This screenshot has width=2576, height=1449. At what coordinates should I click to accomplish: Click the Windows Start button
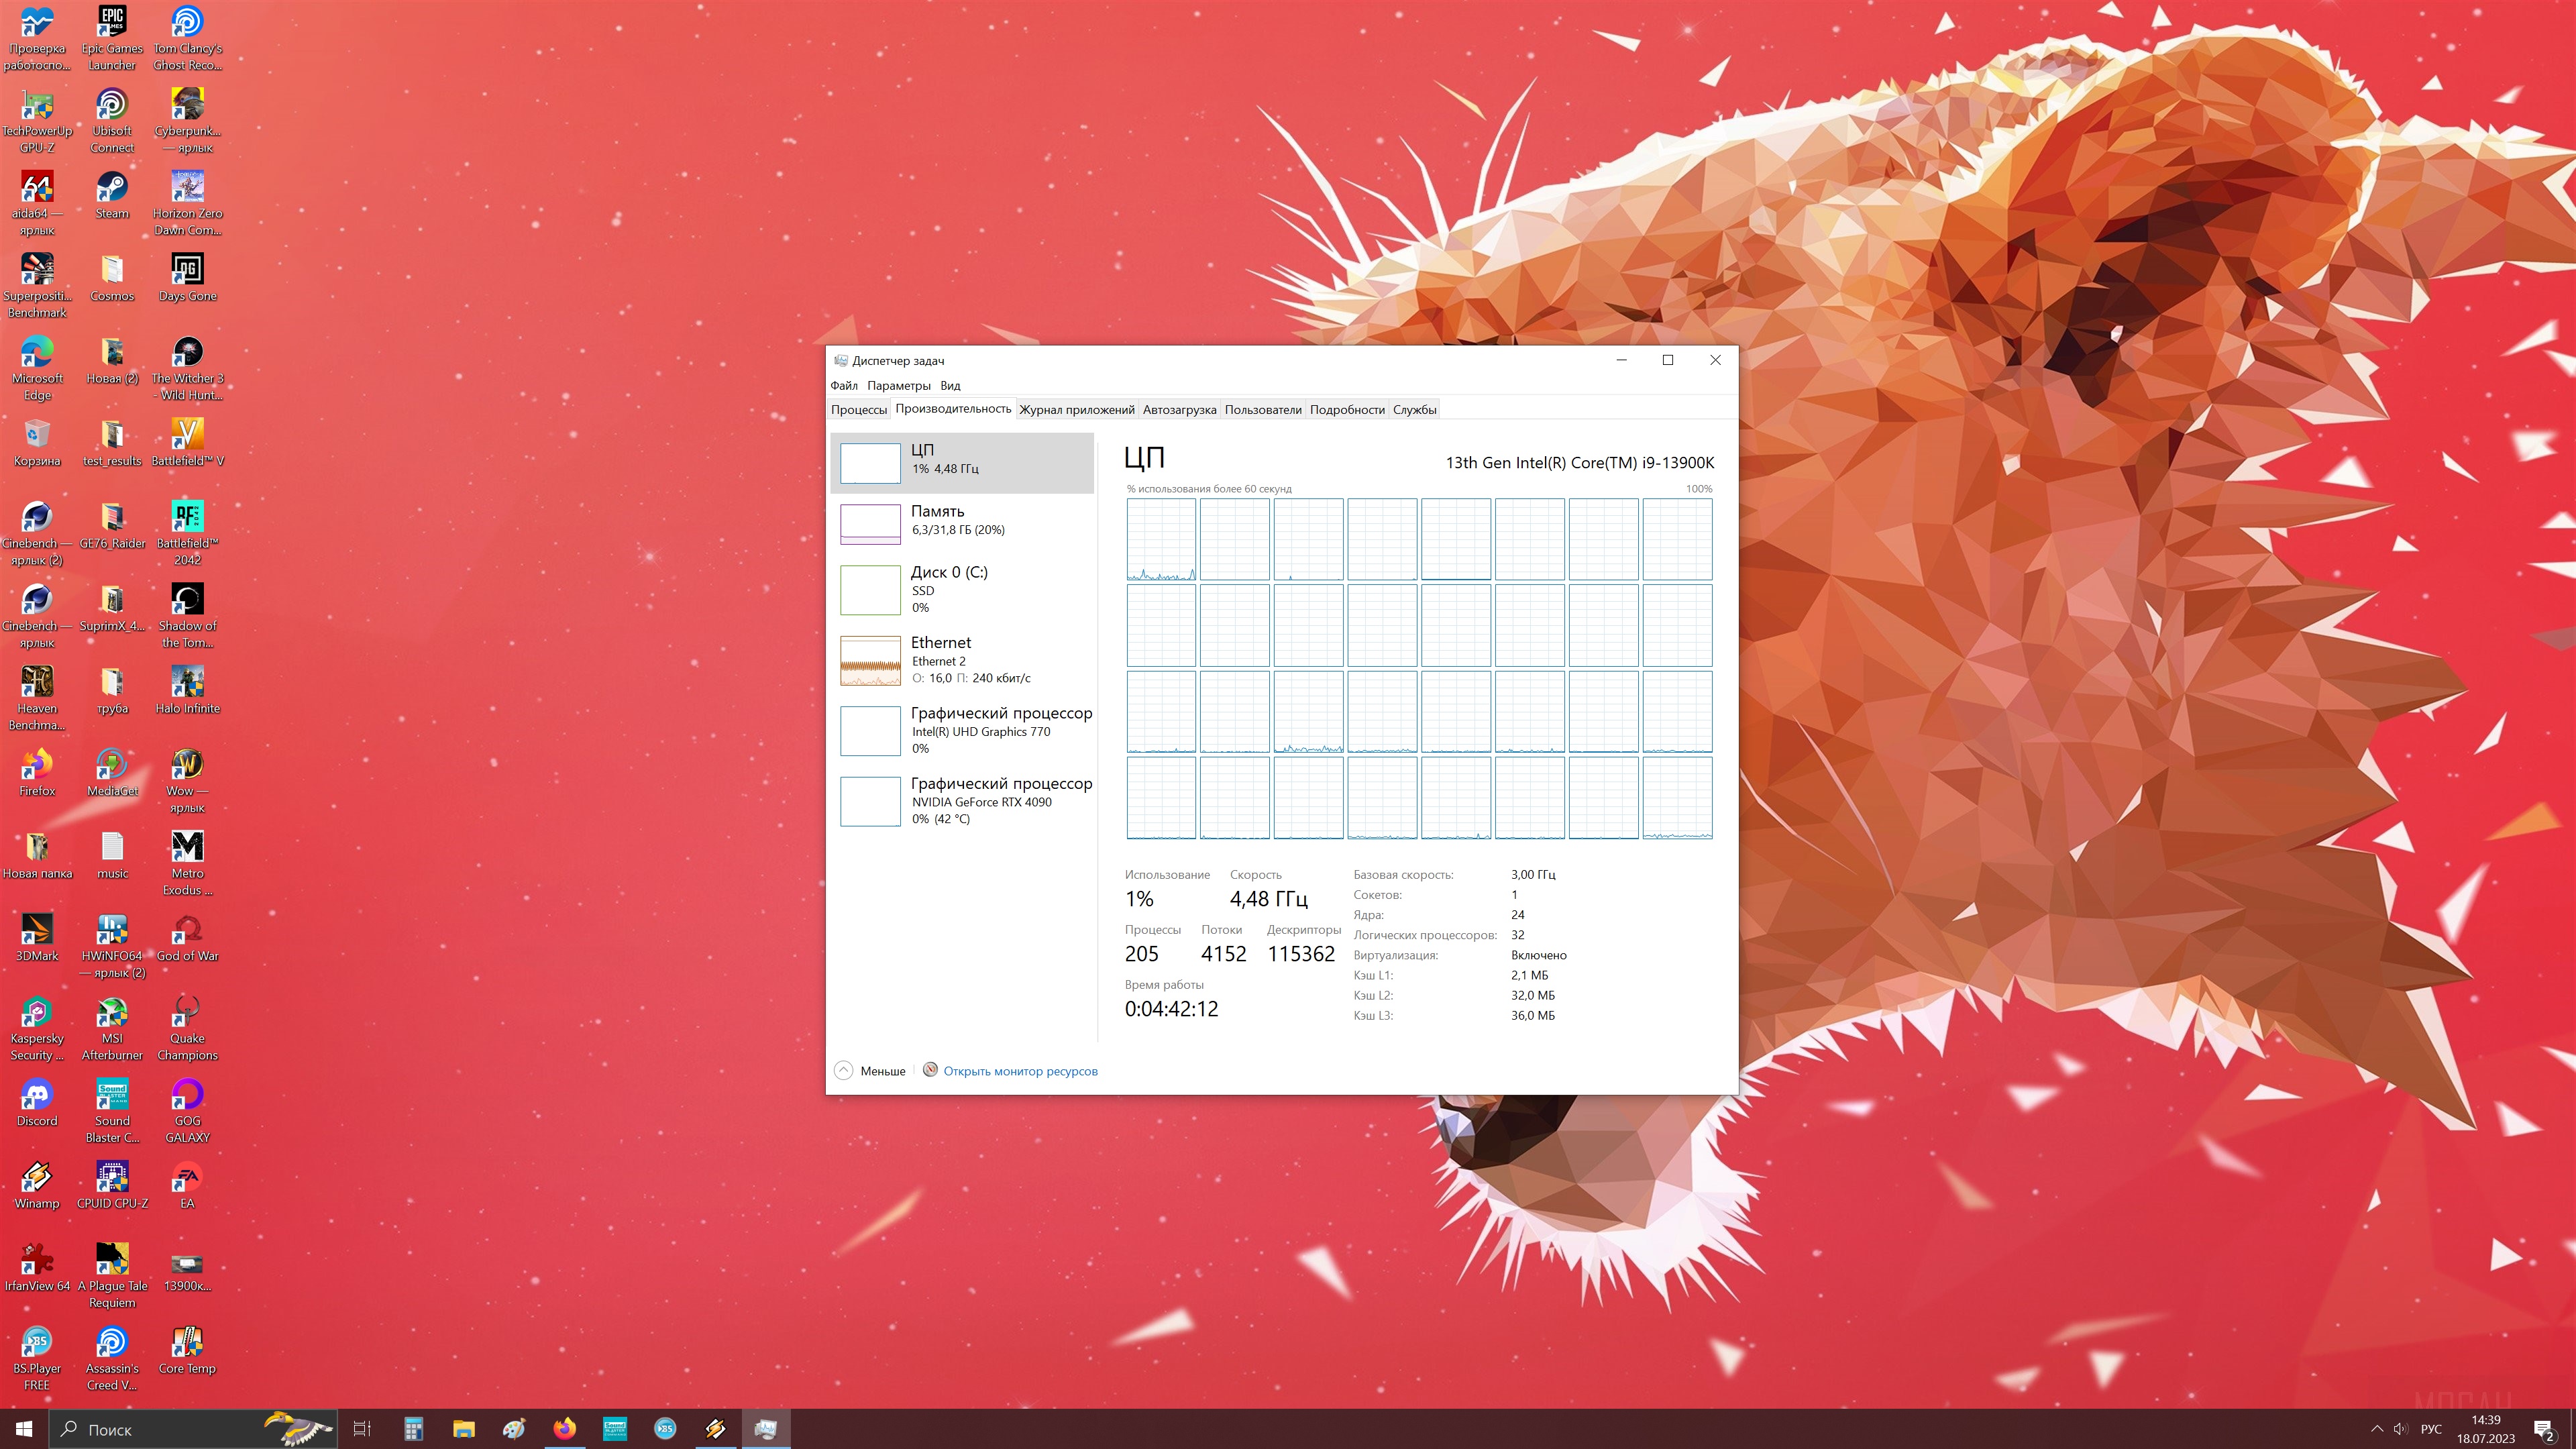click(x=24, y=1429)
